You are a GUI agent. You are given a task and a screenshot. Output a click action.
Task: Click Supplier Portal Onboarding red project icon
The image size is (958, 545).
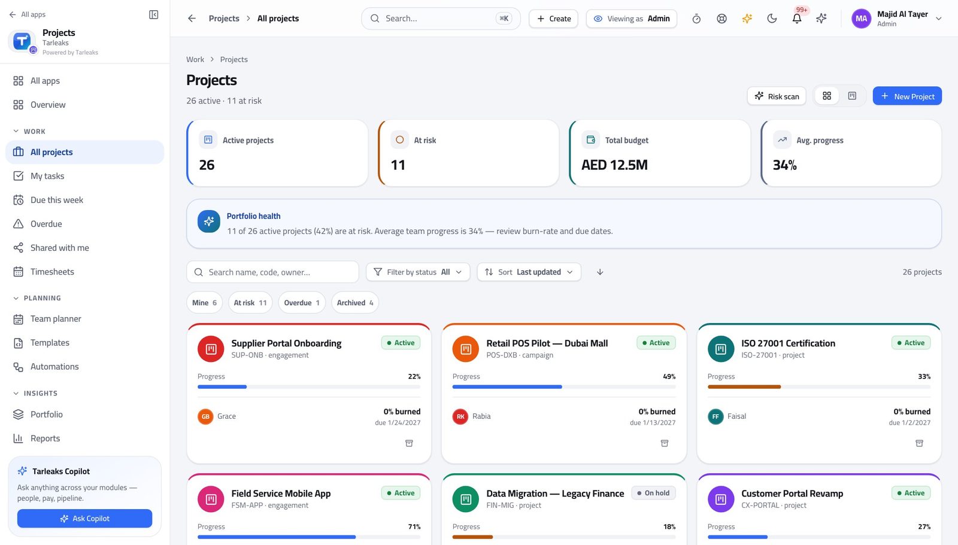[211, 349]
